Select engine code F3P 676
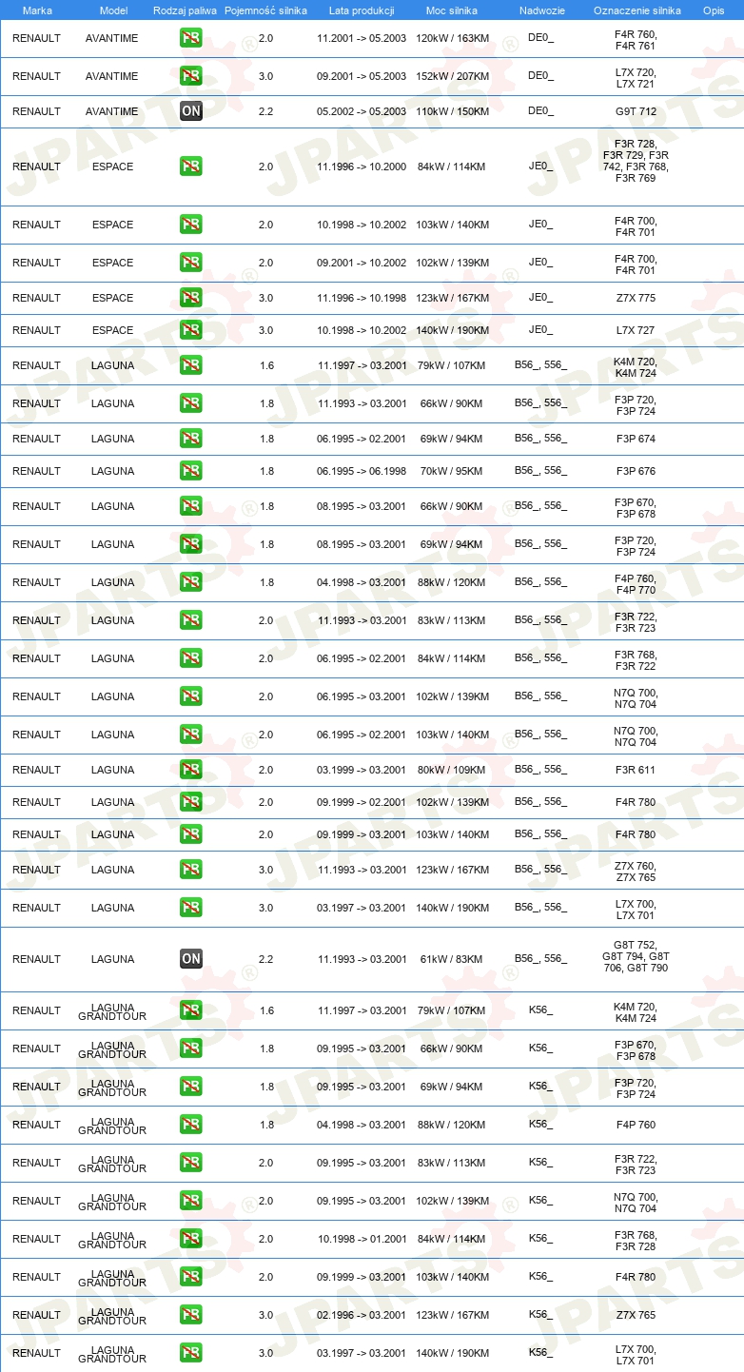Image resolution: width=744 pixels, height=1372 pixels. tap(636, 471)
